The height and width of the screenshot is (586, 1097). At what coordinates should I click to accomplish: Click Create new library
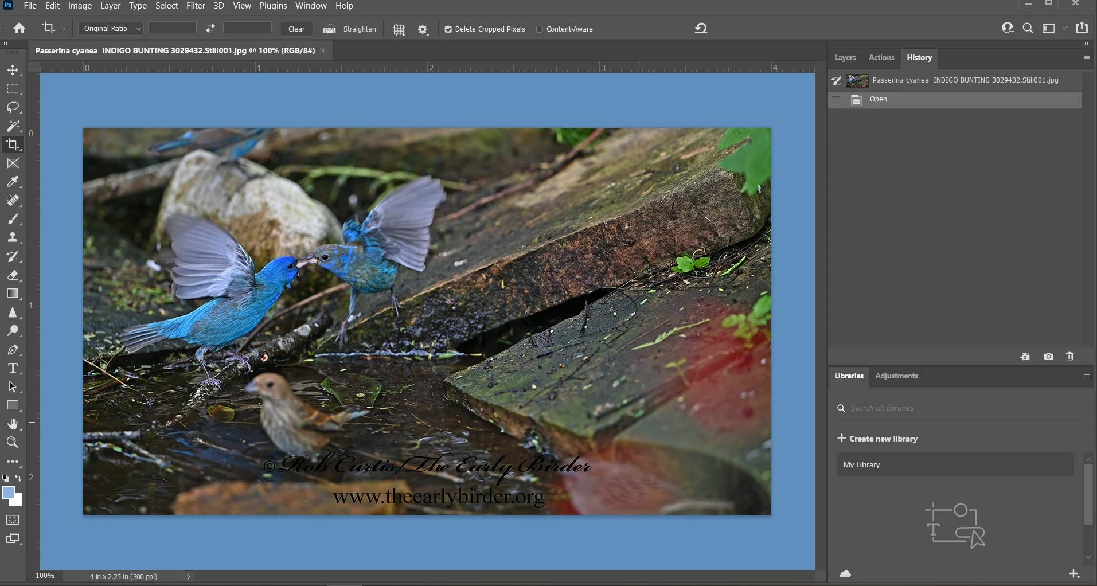pyautogui.click(x=877, y=439)
